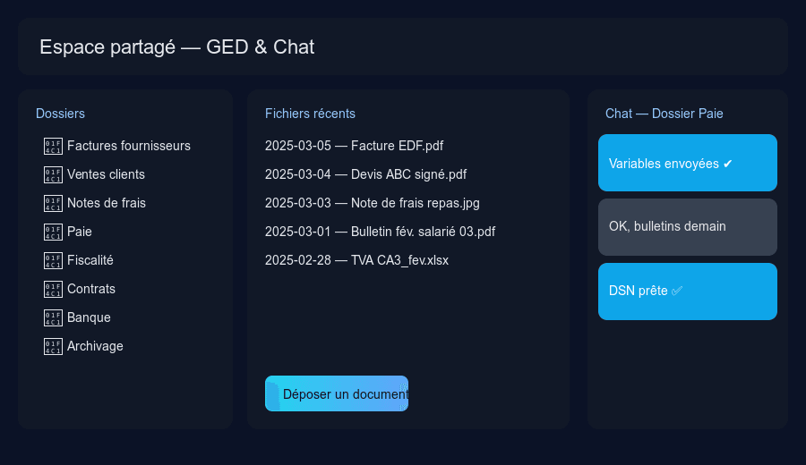Open Facture EDF.pdf file
The height and width of the screenshot is (465, 806).
354,146
